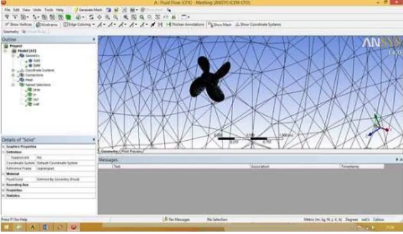This screenshot has width=403, height=234.
Task: Click the Fluid/Solid value field
Action: [65, 179]
